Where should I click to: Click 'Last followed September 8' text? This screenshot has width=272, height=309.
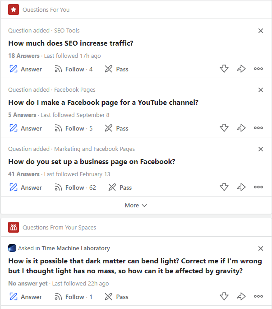(x=75, y=115)
